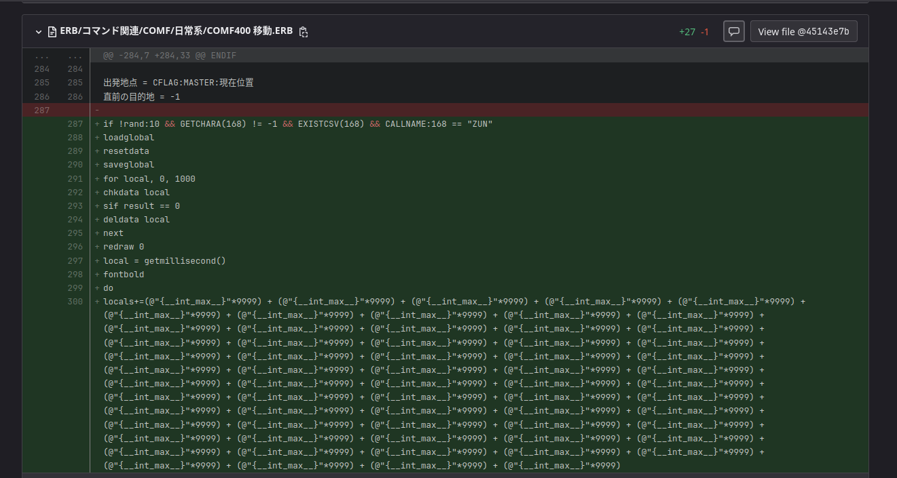Image resolution: width=897 pixels, height=478 pixels.
Task: Copy the file path with the clipboard icon
Action: pyautogui.click(x=304, y=32)
